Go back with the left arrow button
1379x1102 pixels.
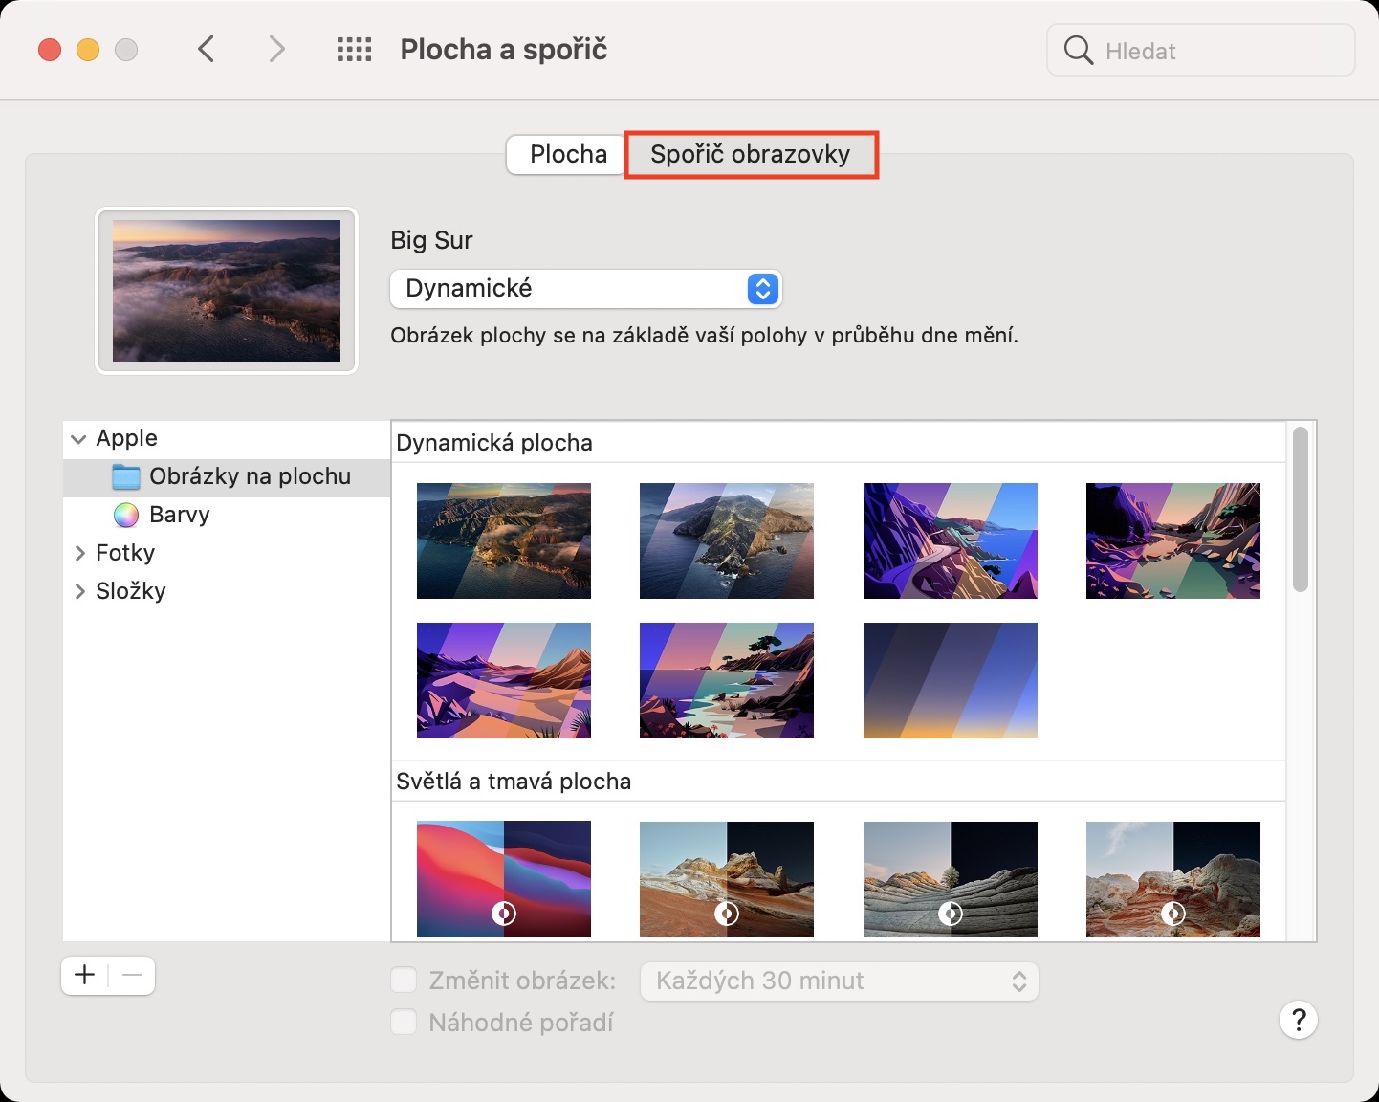pyautogui.click(x=206, y=49)
